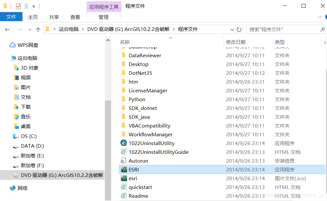Image resolution: width=327 pixels, height=201 pixels.
Task: Expand the address bar history dropdown
Action: 232,30
